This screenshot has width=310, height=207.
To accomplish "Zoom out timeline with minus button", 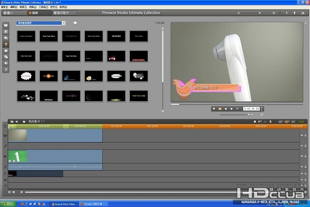I will pyautogui.click(x=14, y=192).
